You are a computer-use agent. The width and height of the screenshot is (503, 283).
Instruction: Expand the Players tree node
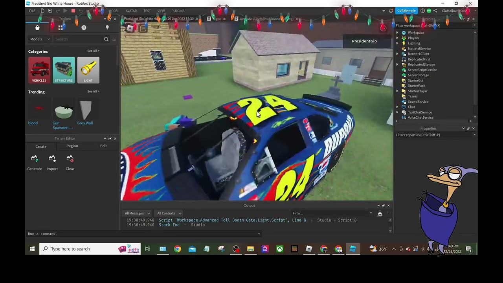point(397,38)
